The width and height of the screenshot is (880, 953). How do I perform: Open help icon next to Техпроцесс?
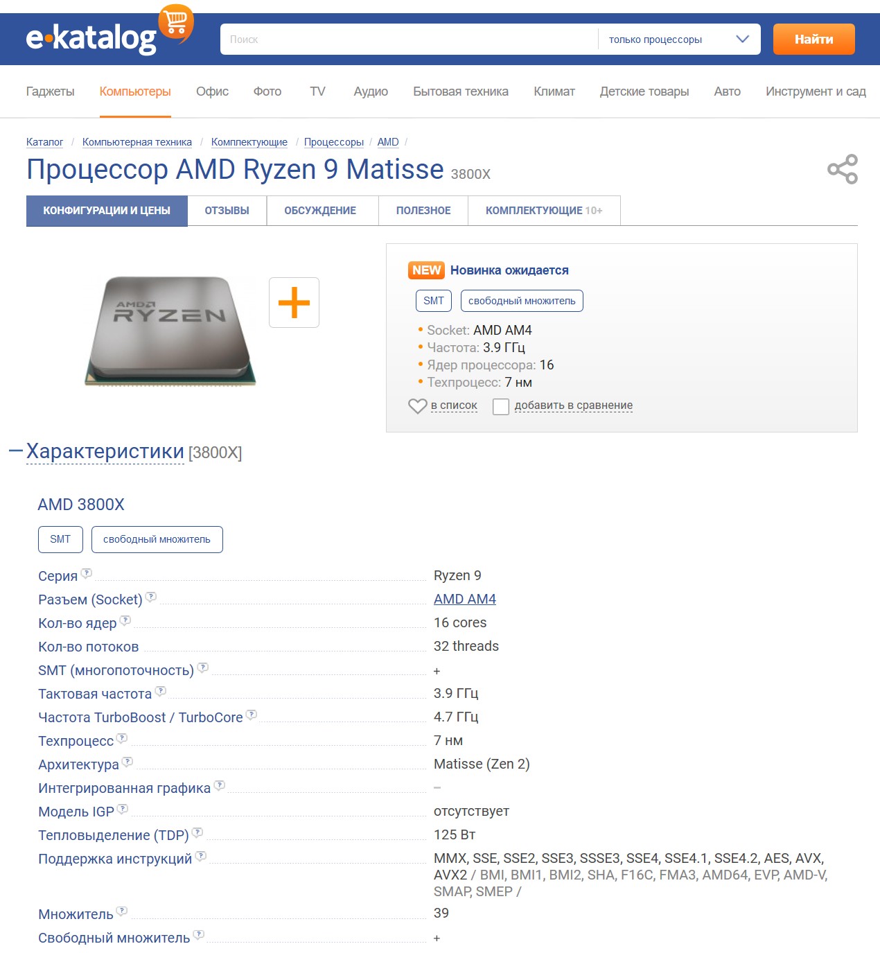pos(122,738)
